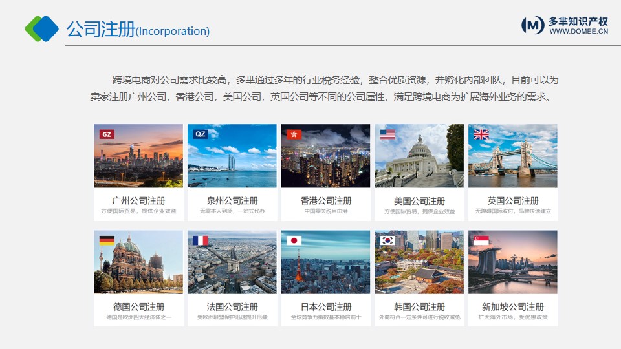Screen dimensions: 621x349
Task: Click subtitle 扩大海外市场，受优惠政策
Action: [513, 317]
